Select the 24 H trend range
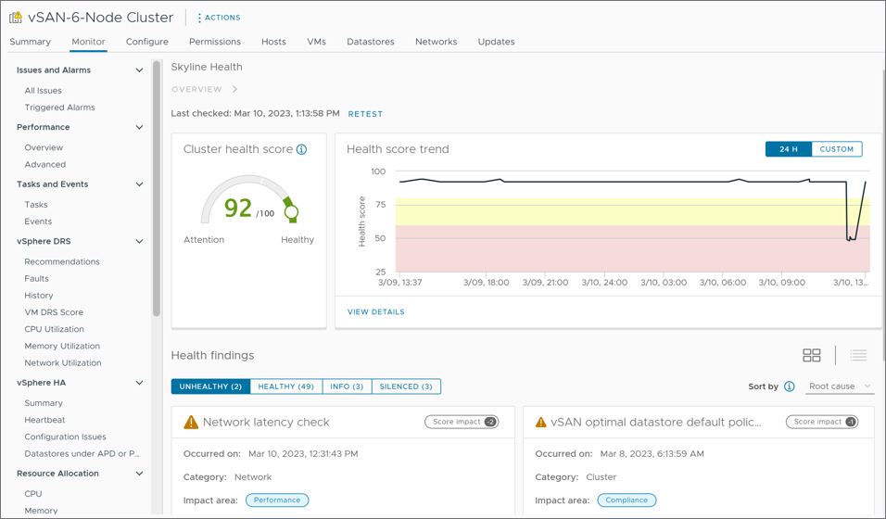Image resolution: width=886 pixels, height=519 pixels. (x=788, y=149)
